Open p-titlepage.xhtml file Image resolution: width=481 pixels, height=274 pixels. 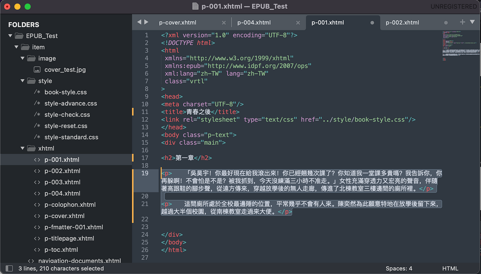point(69,239)
